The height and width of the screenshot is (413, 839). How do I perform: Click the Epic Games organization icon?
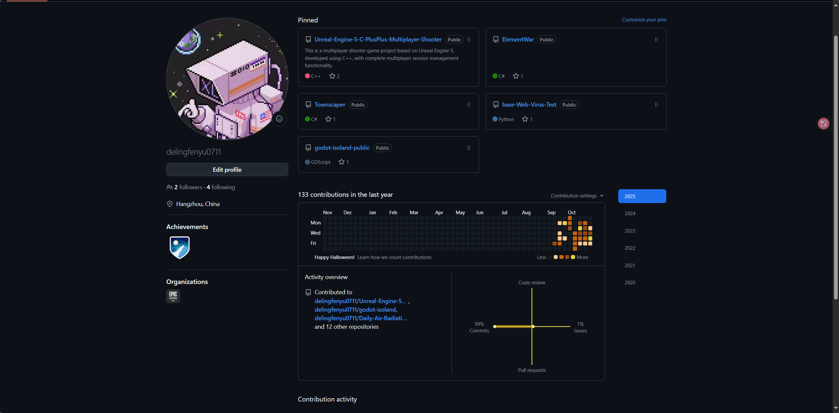tap(173, 296)
